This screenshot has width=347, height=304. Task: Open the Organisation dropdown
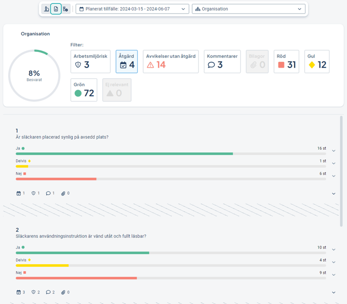coord(249,9)
